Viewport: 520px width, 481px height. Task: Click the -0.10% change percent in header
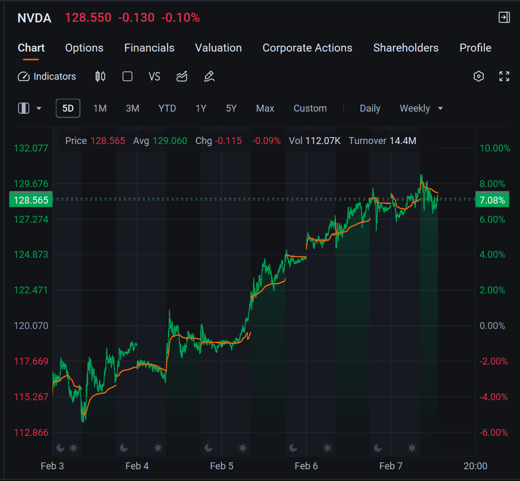180,18
